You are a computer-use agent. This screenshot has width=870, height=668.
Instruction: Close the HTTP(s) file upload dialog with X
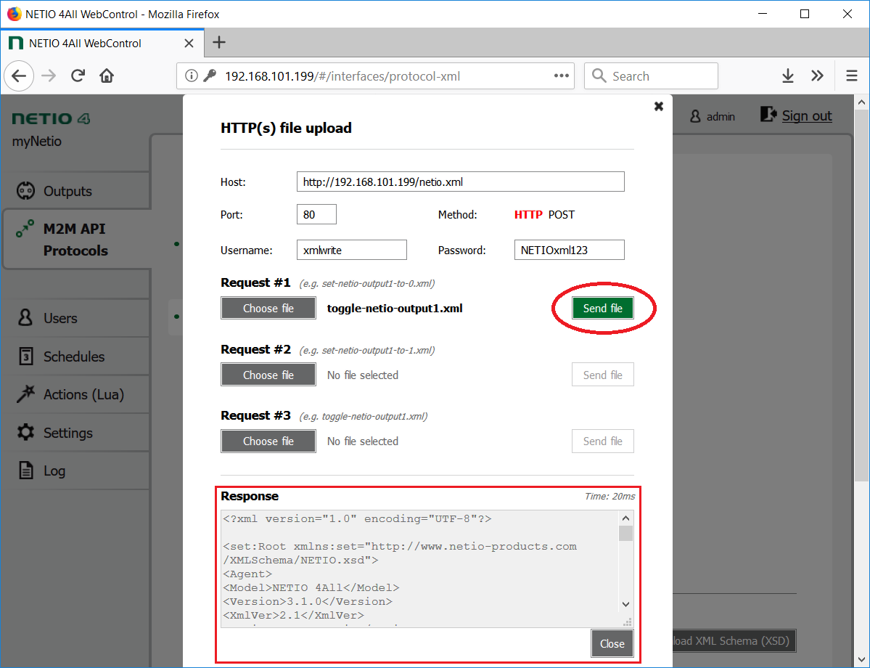pos(659,106)
